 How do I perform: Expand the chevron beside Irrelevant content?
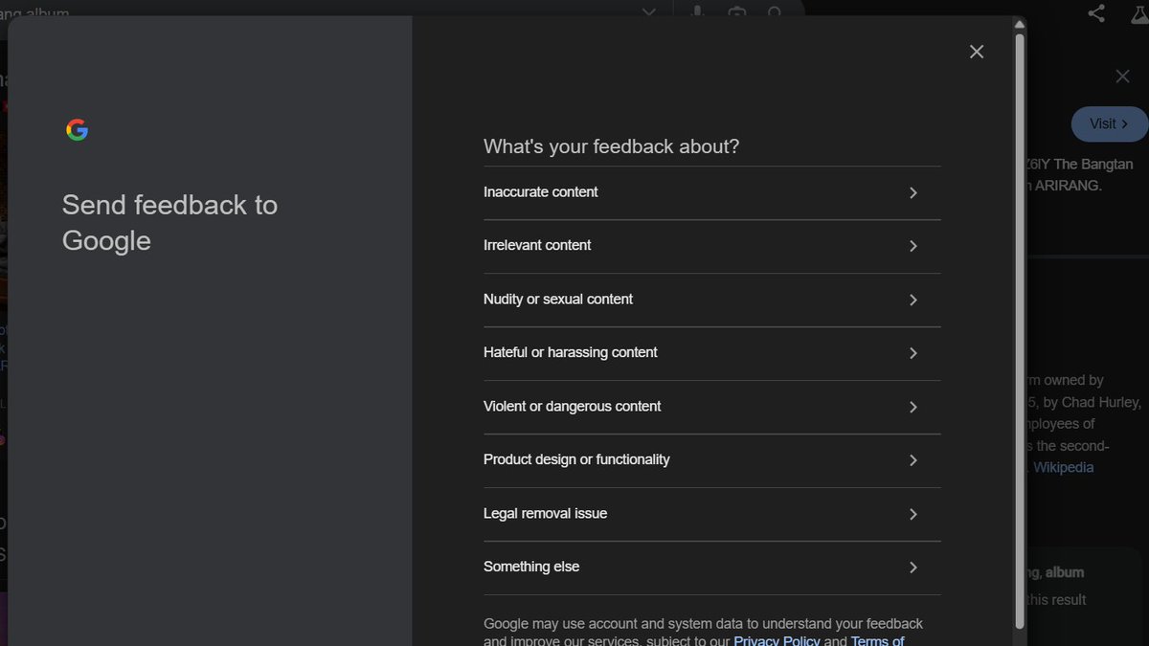click(x=913, y=246)
